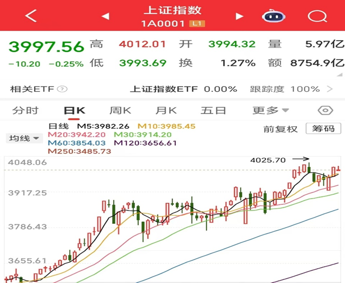Tap the M20:3942.20 moving average label
345x283 pixels.
pos(77,134)
